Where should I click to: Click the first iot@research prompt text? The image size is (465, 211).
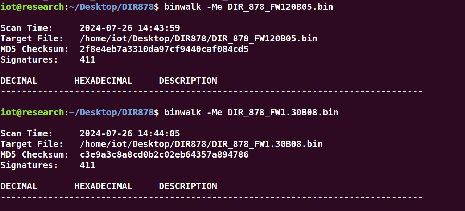click(x=32, y=7)
